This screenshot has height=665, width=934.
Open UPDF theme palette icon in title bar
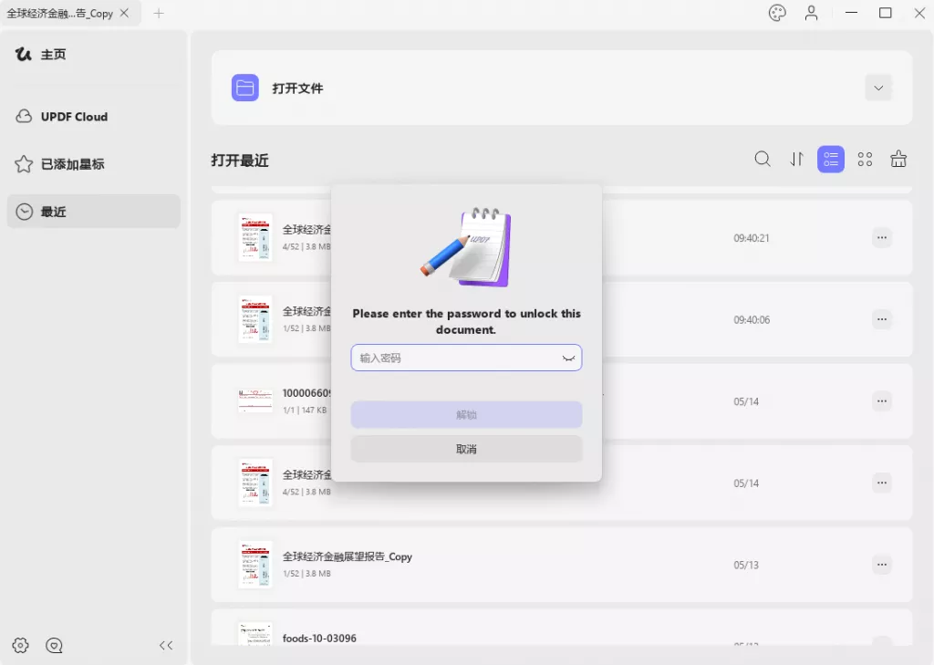(x=778, y=13)
